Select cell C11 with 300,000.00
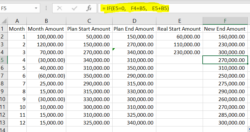250x132 pixels. (x=89, y=107)
